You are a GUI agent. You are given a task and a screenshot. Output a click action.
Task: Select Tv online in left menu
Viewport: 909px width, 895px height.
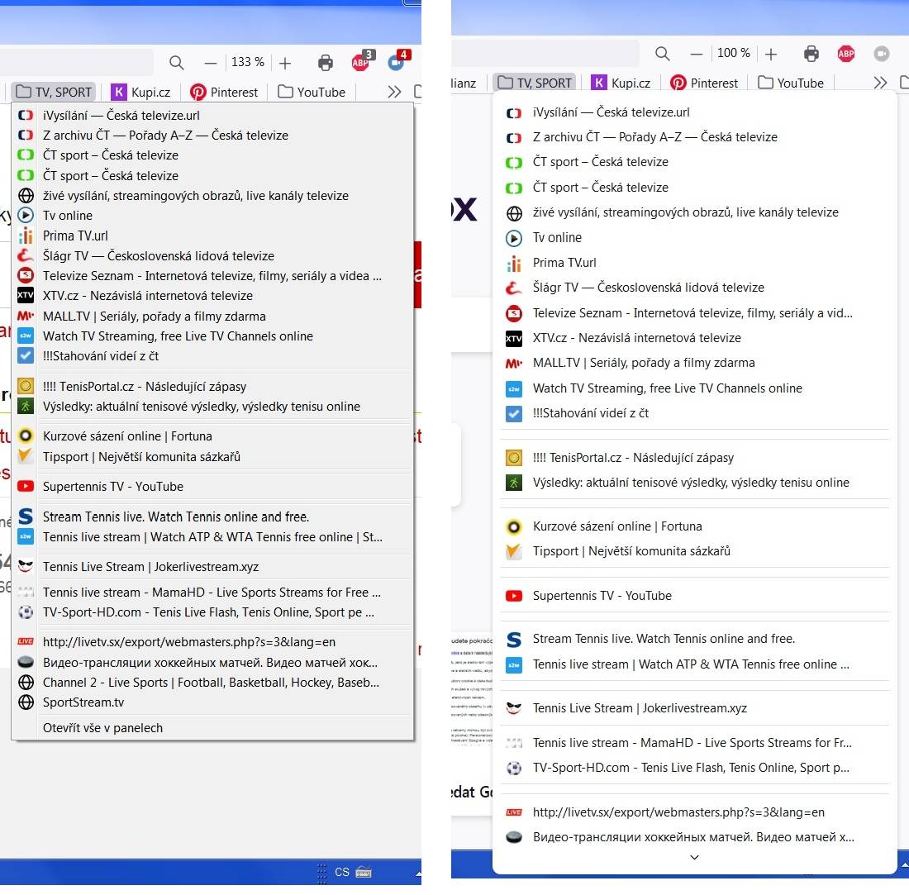tap(212, 215)
